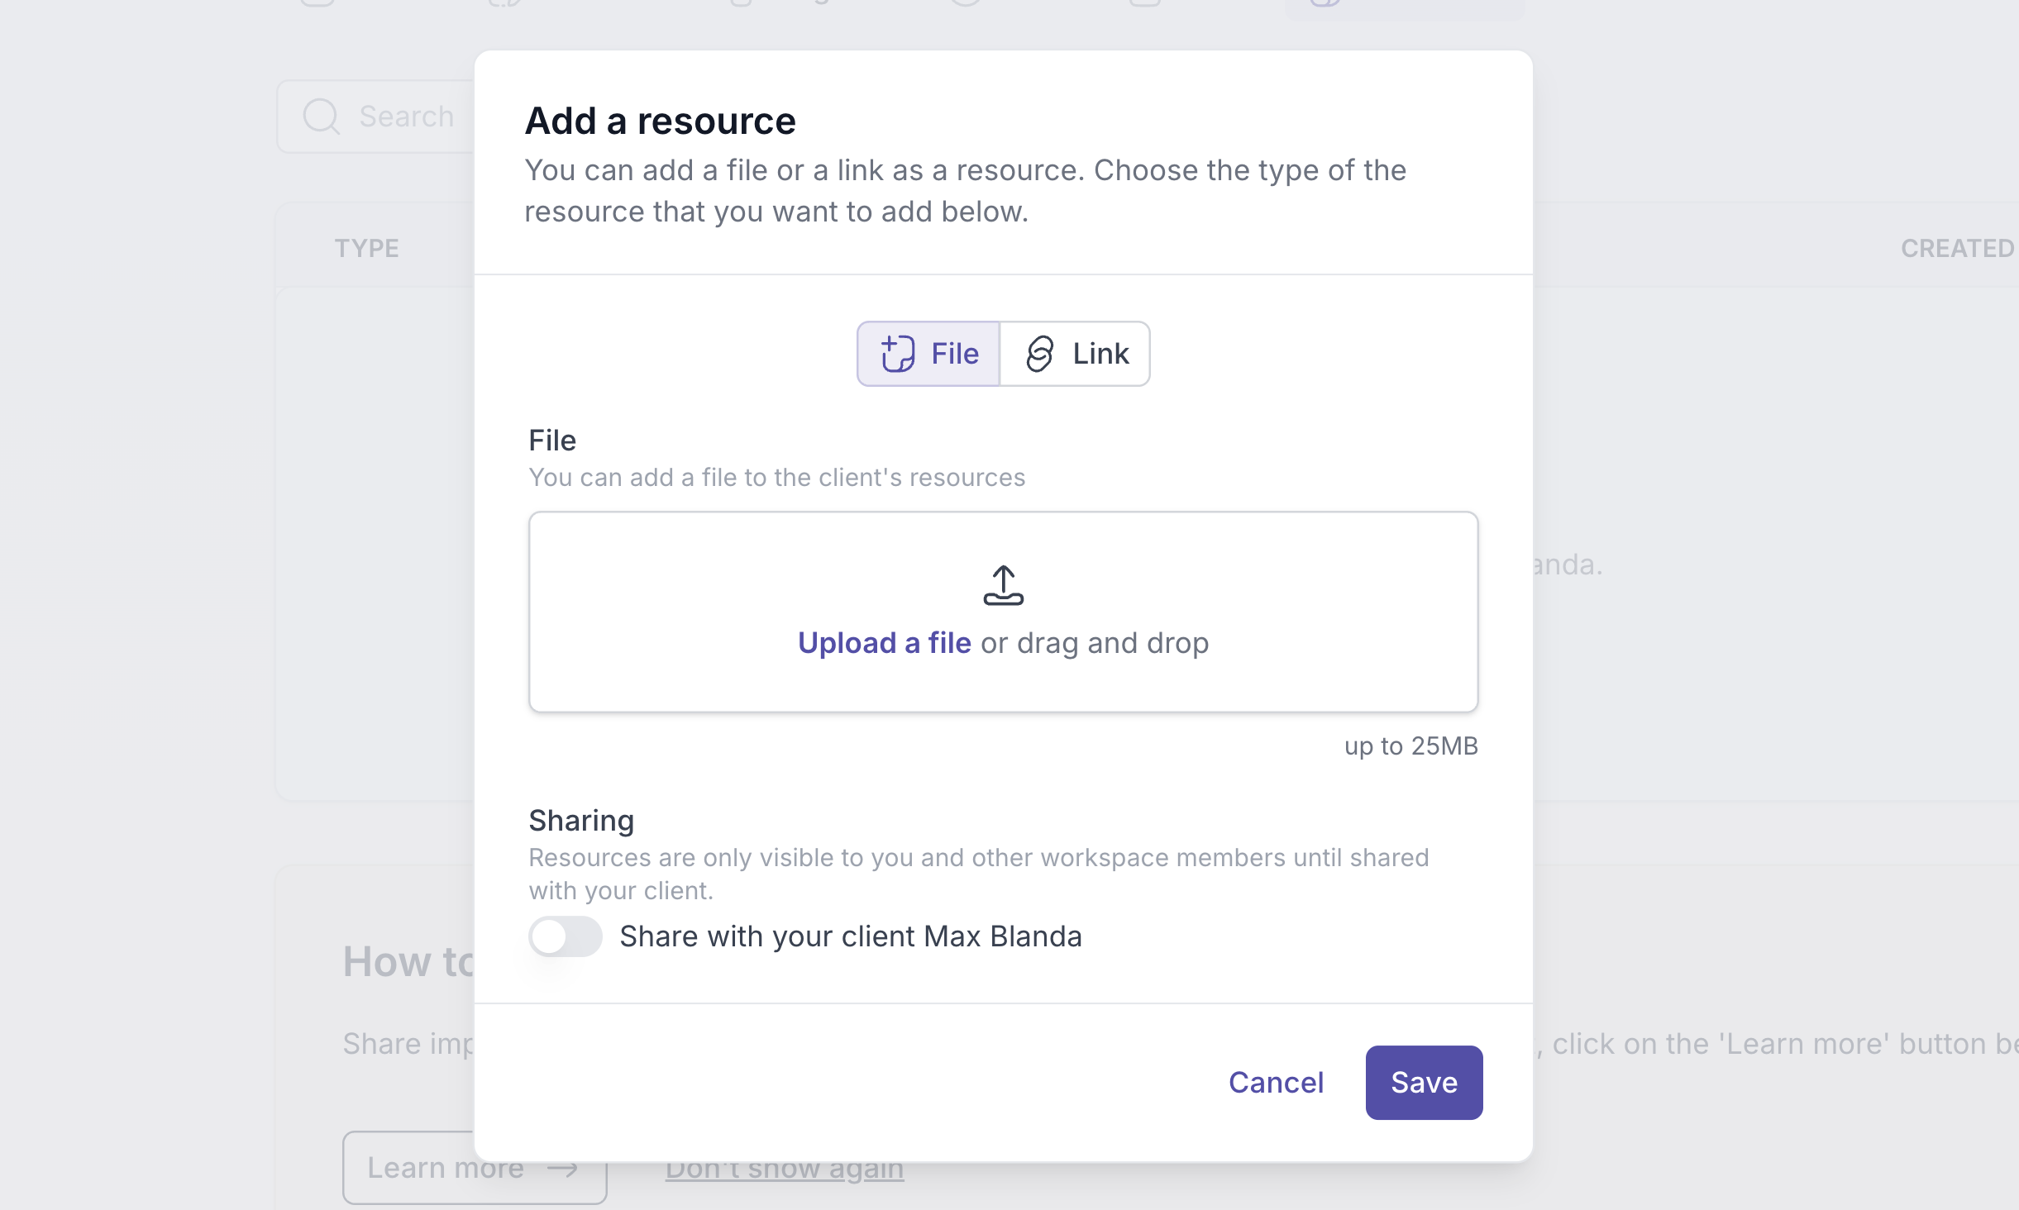Open the Learn more button
The height and width of the screenshot is (1210, 2019).
click(446, 1168)
